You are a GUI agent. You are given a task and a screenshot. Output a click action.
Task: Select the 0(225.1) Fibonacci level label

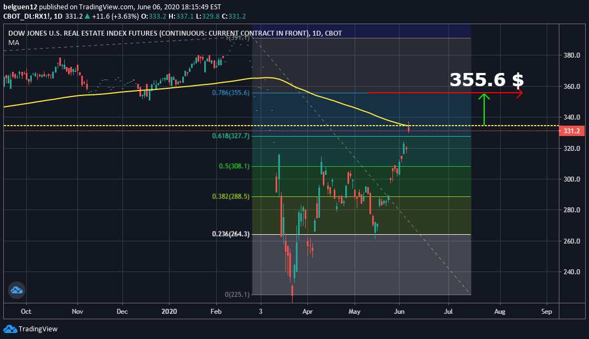tap(237, 295)
